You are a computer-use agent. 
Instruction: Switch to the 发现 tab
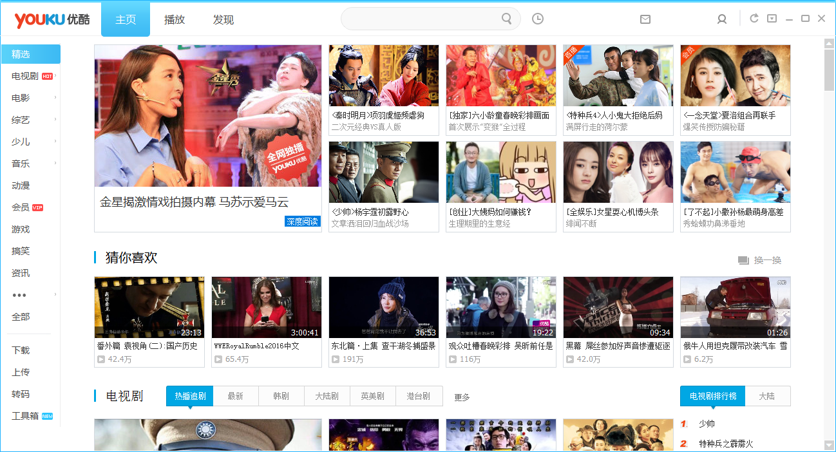223,19
